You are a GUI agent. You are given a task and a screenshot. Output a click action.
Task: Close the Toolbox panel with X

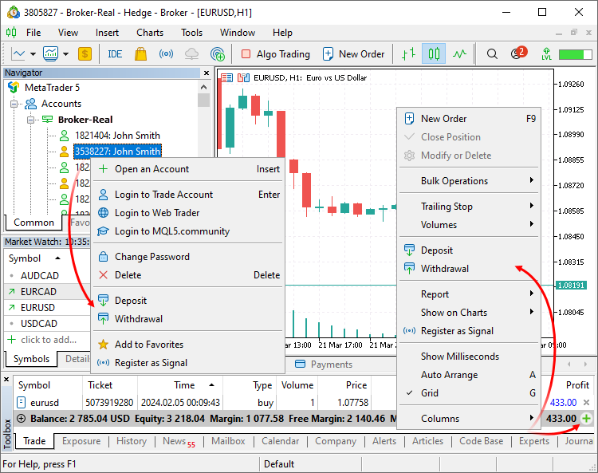6,380
